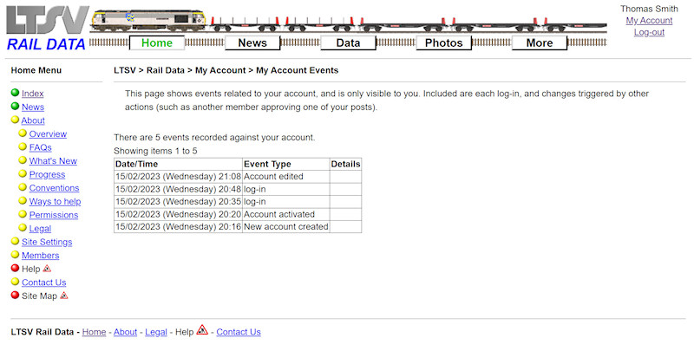Image resolution: width=694 pixels, height=351 pixels.
Task: Click the red bullet beside Site Map
Action: tap(15, 296)
